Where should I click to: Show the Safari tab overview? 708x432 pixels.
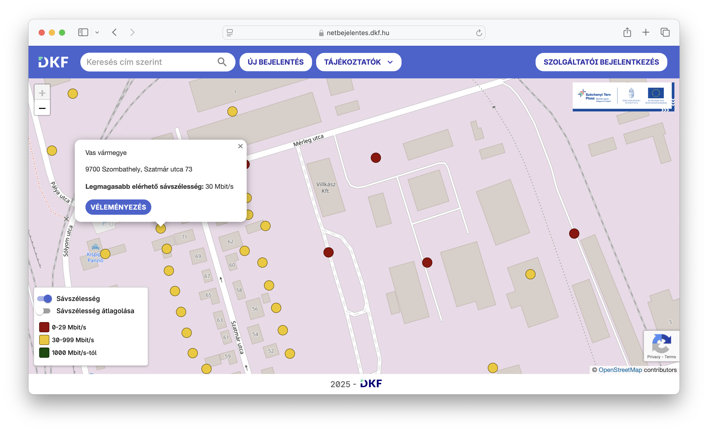coord(665,32)
